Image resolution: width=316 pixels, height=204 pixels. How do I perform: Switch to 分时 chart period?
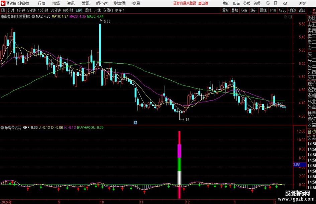click(11, 10)
